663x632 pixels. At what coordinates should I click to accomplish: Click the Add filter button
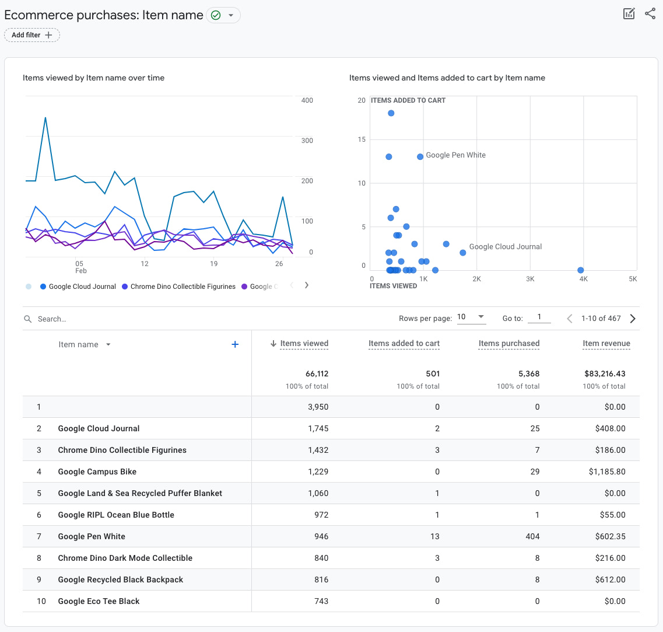coord(32,35)
